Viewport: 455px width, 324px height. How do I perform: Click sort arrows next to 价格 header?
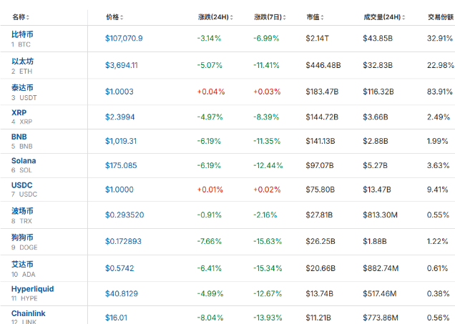(x=122, y=17)
